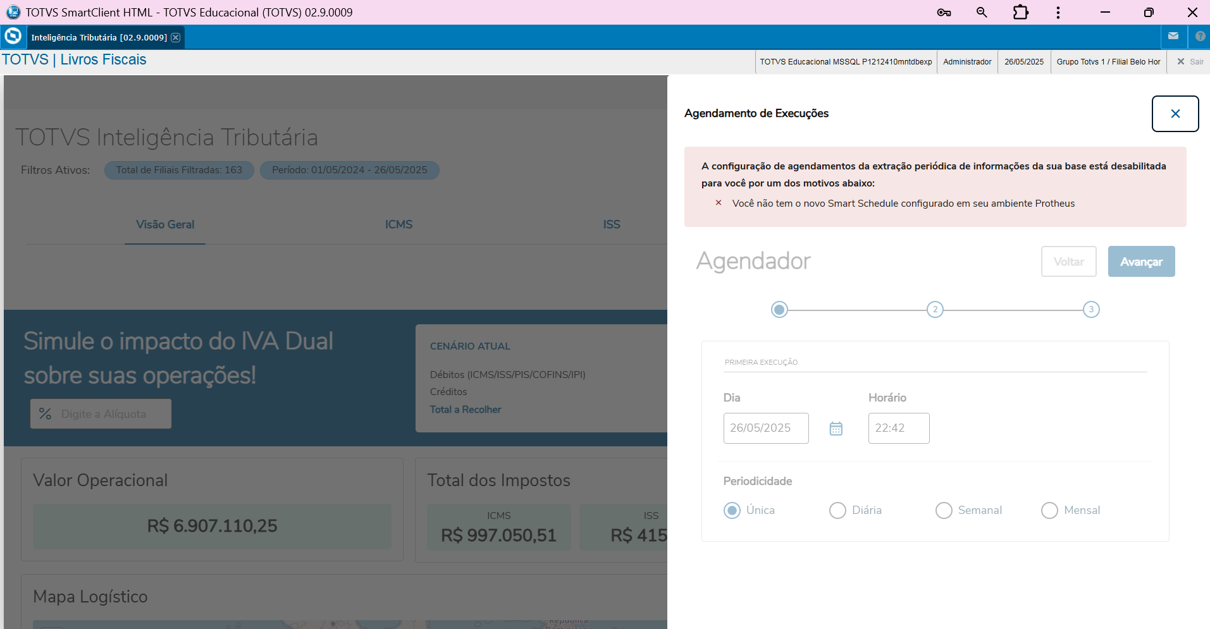Click the Mapa Logístico heading
The width and height of the screenshot is (1210, 629).
[x=90, y=597]
